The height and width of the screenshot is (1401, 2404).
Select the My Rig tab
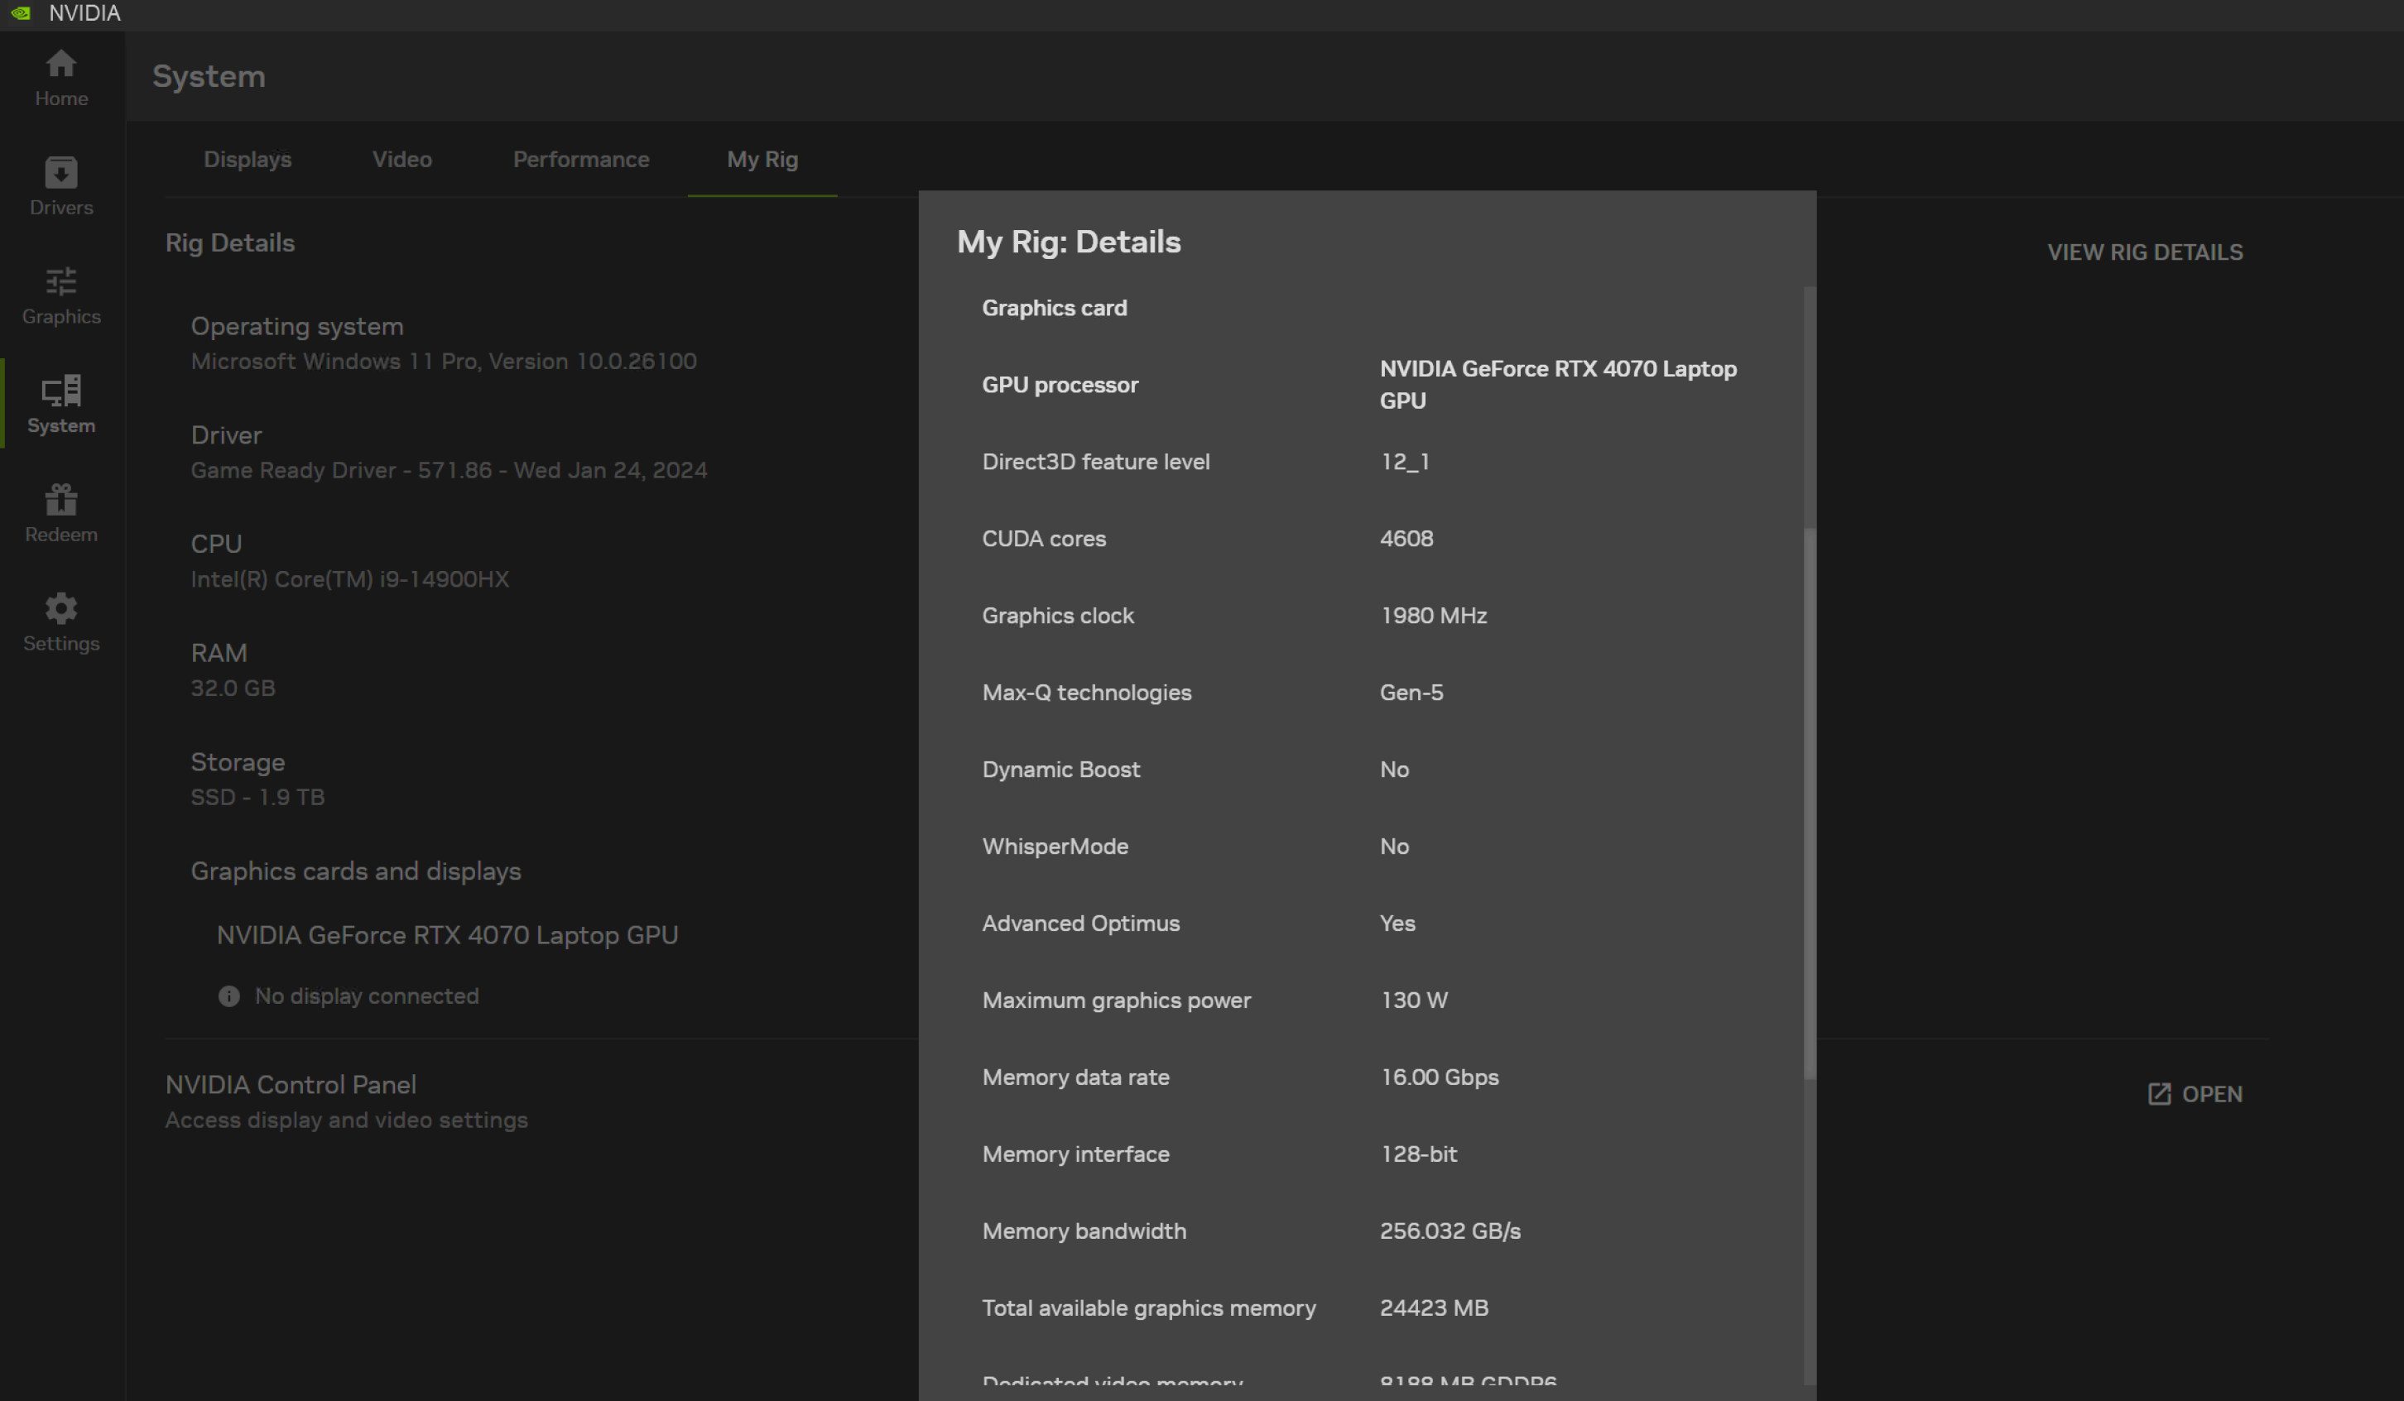(762, 159)
